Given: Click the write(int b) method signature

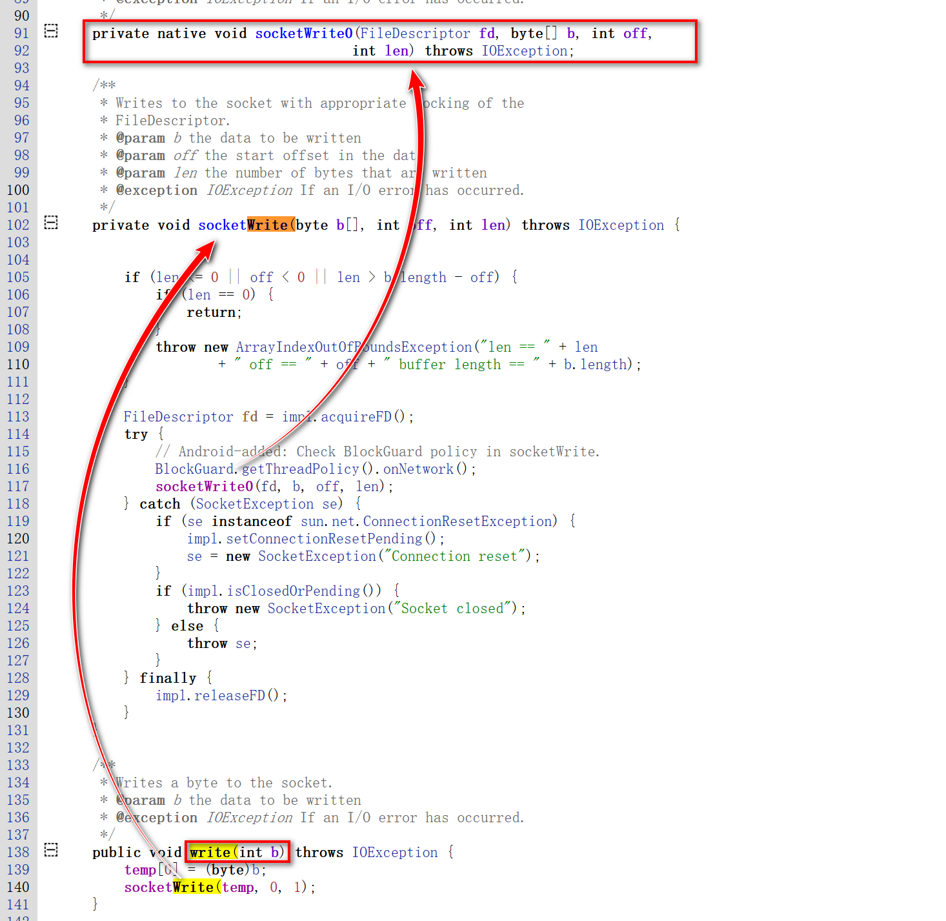Looking at the screenshot, I should click(x=237, y=852).
